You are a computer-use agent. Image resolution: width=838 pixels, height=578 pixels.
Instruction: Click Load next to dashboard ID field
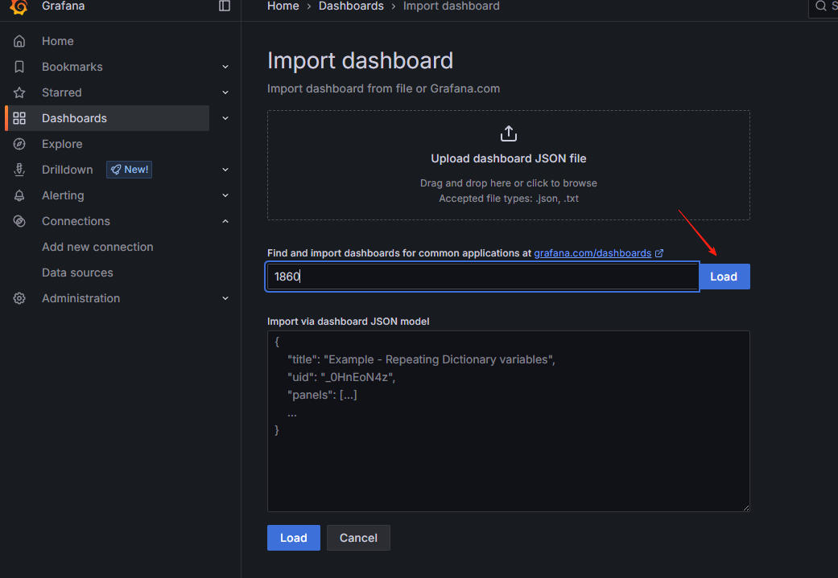[x=724, y=277]
